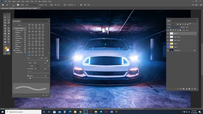
Task: Click the white background color swatch
Action: coord(8,50)
